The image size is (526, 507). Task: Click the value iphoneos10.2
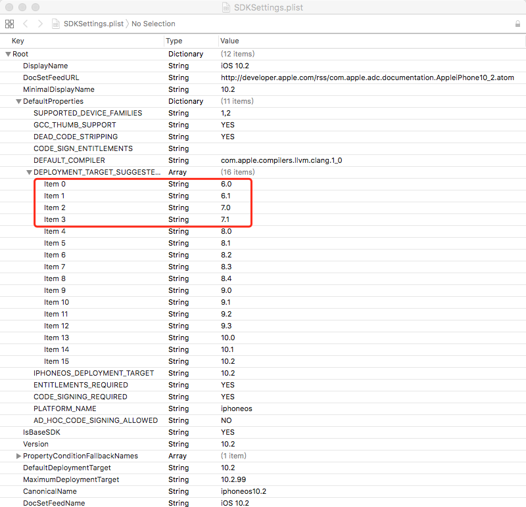243,492
